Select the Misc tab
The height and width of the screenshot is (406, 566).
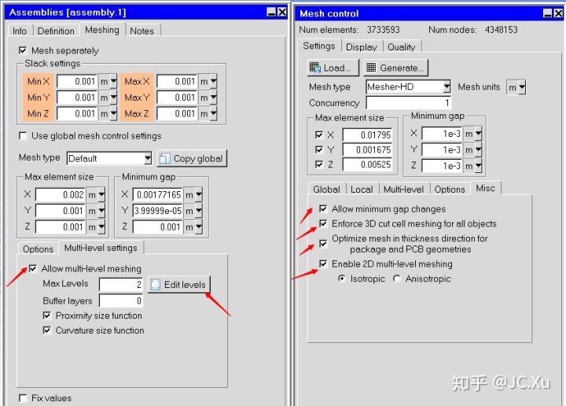pos(486,188)
